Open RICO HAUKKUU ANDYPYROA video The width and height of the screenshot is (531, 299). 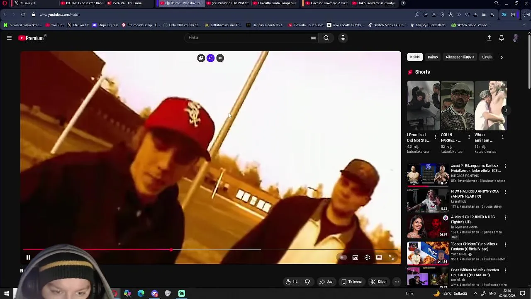coord(428,200)
